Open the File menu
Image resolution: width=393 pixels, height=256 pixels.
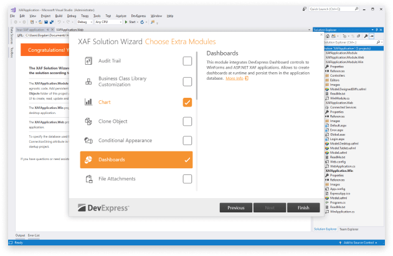click(x=12, y=16)
